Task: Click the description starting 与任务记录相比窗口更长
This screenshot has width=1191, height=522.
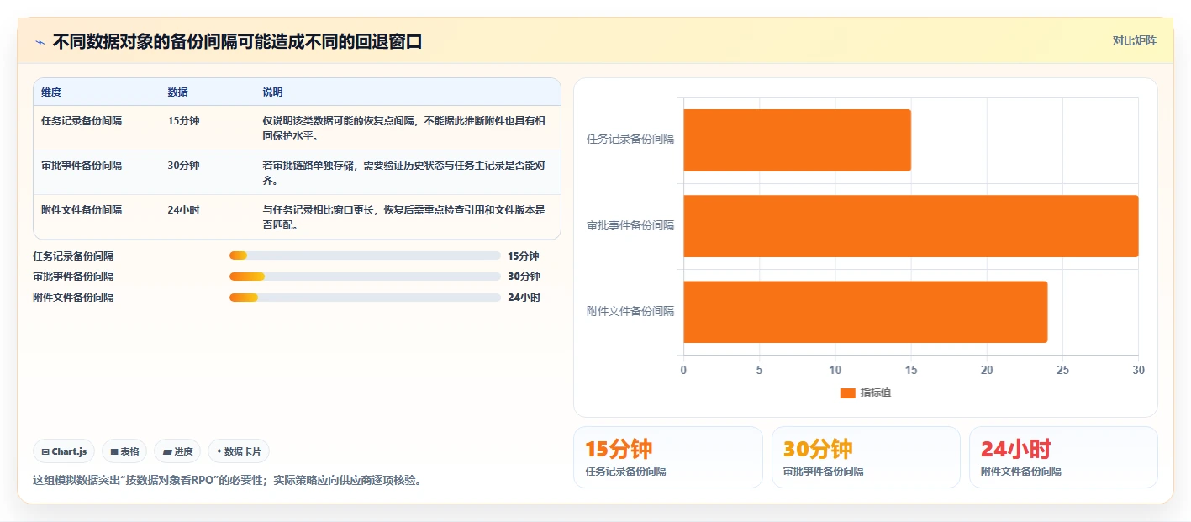Action: [x=405, y=218]
